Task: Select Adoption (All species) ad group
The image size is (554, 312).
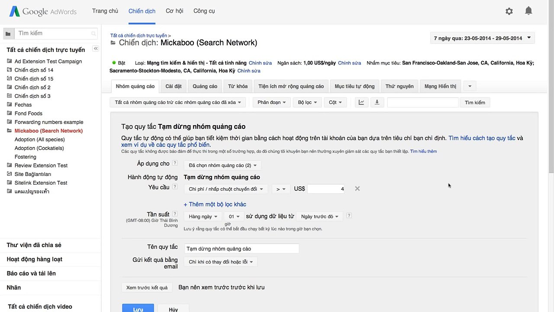Action: click(39, 140)
